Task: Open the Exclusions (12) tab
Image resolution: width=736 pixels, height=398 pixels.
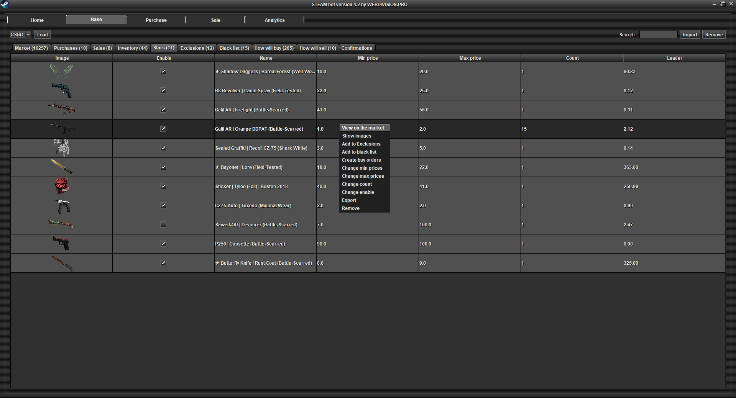Action: [197, 48]
